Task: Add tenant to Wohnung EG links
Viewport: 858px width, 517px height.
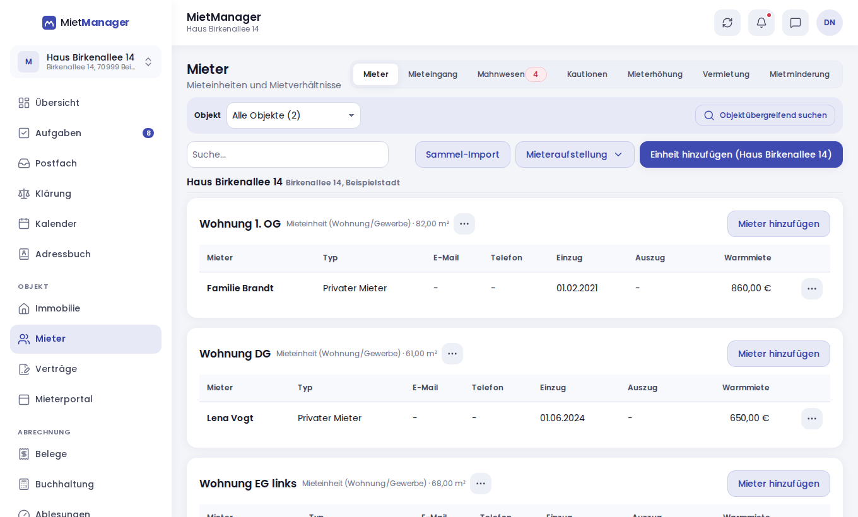Action: [779, 484]
